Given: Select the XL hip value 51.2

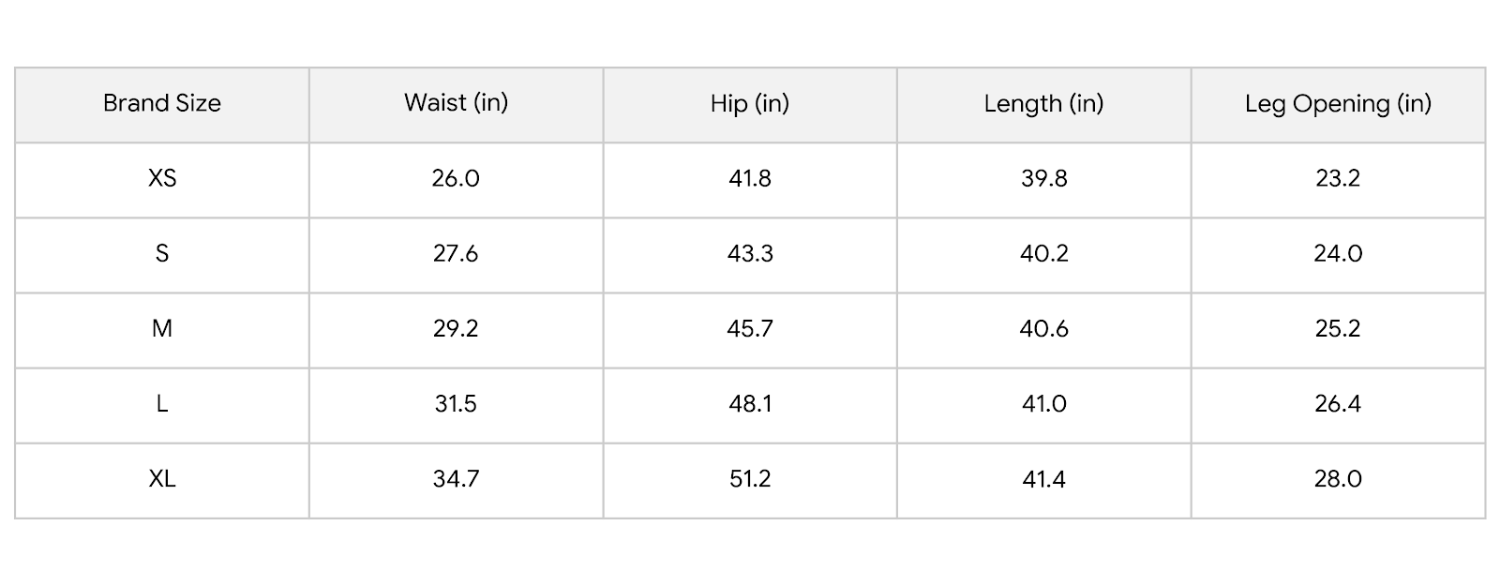Looking at the screenshot, I should pyautogui.click(x=750, y=478).
